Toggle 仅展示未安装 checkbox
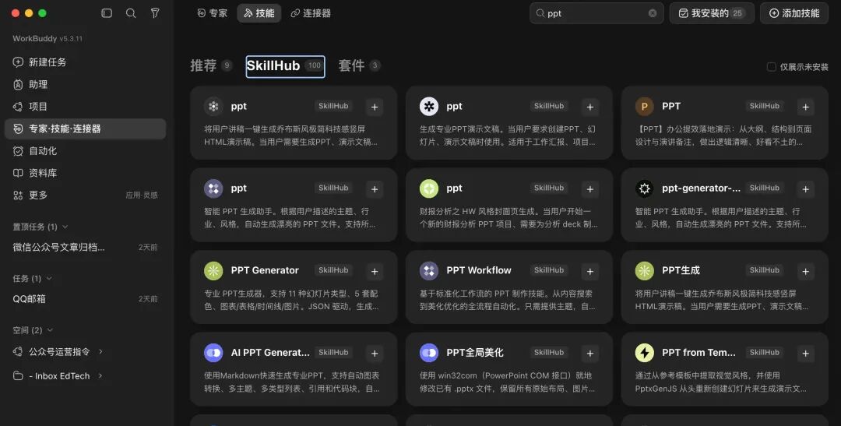The image size is (841, 426). click(771, 66)
